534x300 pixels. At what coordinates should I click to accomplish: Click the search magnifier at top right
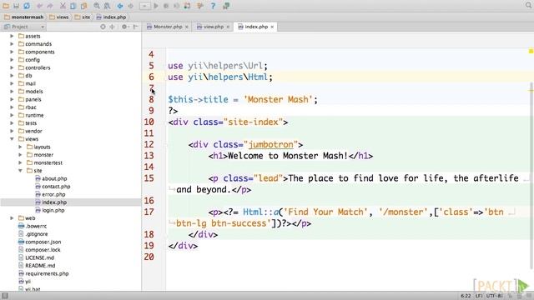[528, 5]
